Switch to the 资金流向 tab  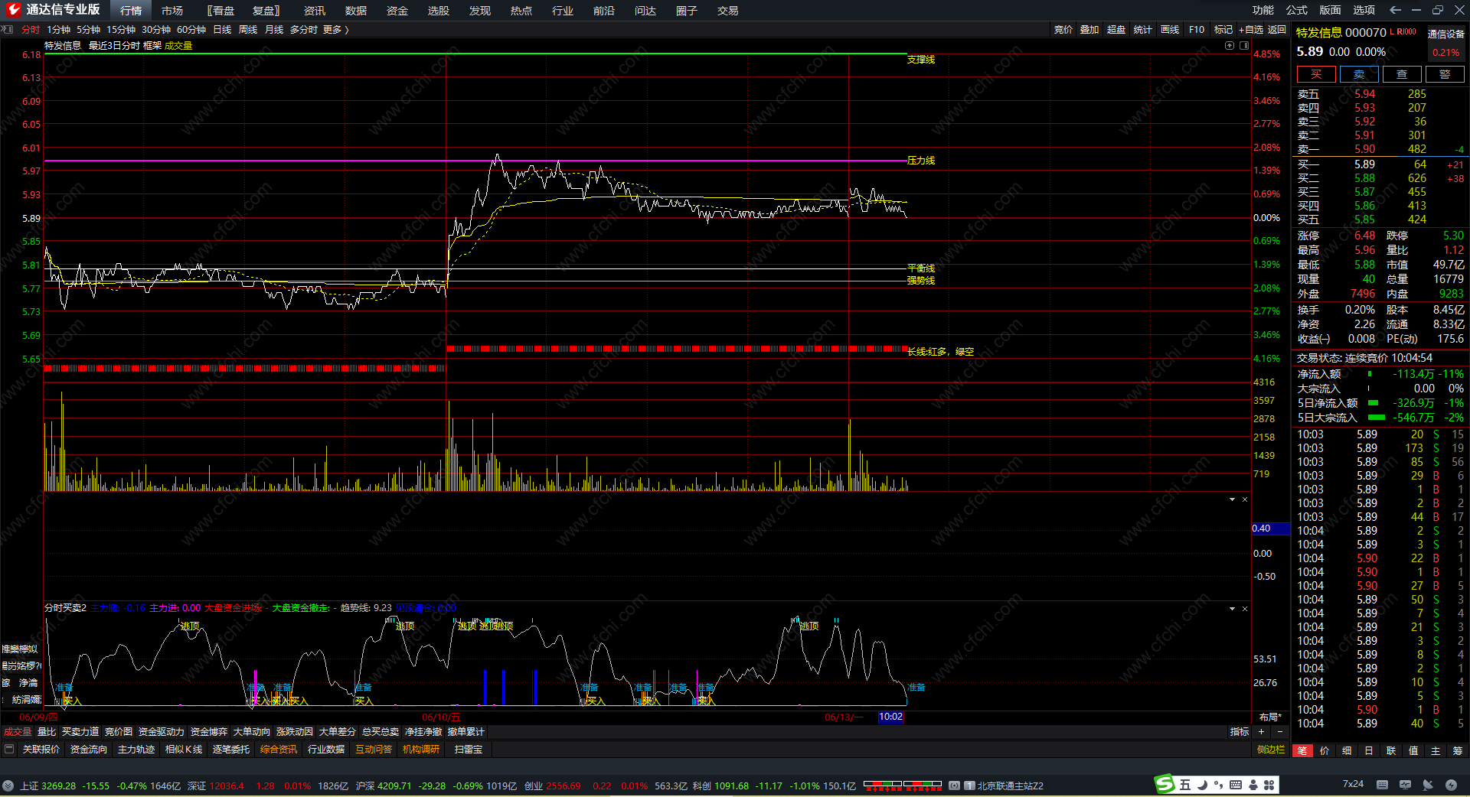[x=89, y=750]
